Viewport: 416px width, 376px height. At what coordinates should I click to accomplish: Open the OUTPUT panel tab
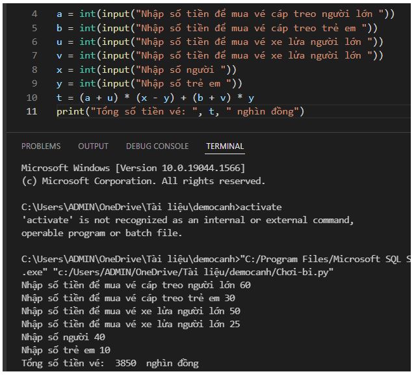pos(93,146)
